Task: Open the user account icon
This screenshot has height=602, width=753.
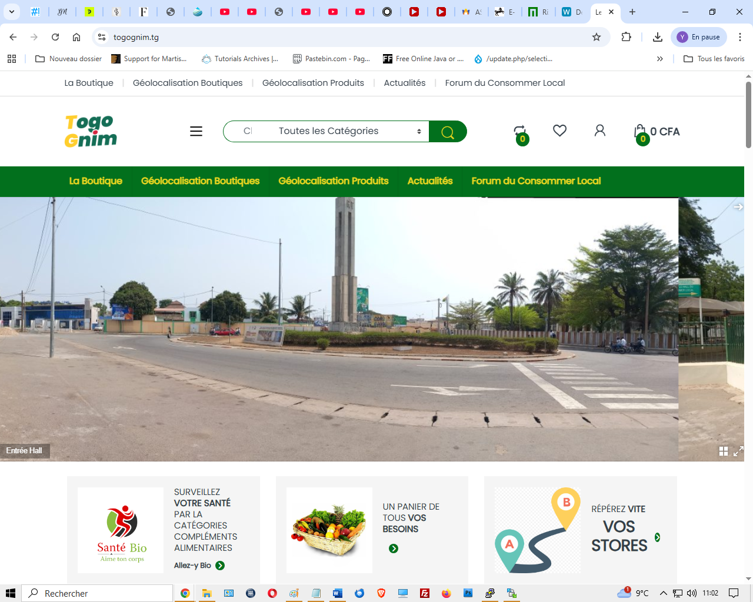Action: (x=599, y=131)
